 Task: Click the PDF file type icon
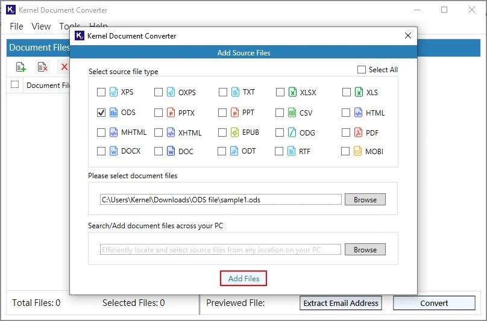pyautogui.click(x=358, y=132)
